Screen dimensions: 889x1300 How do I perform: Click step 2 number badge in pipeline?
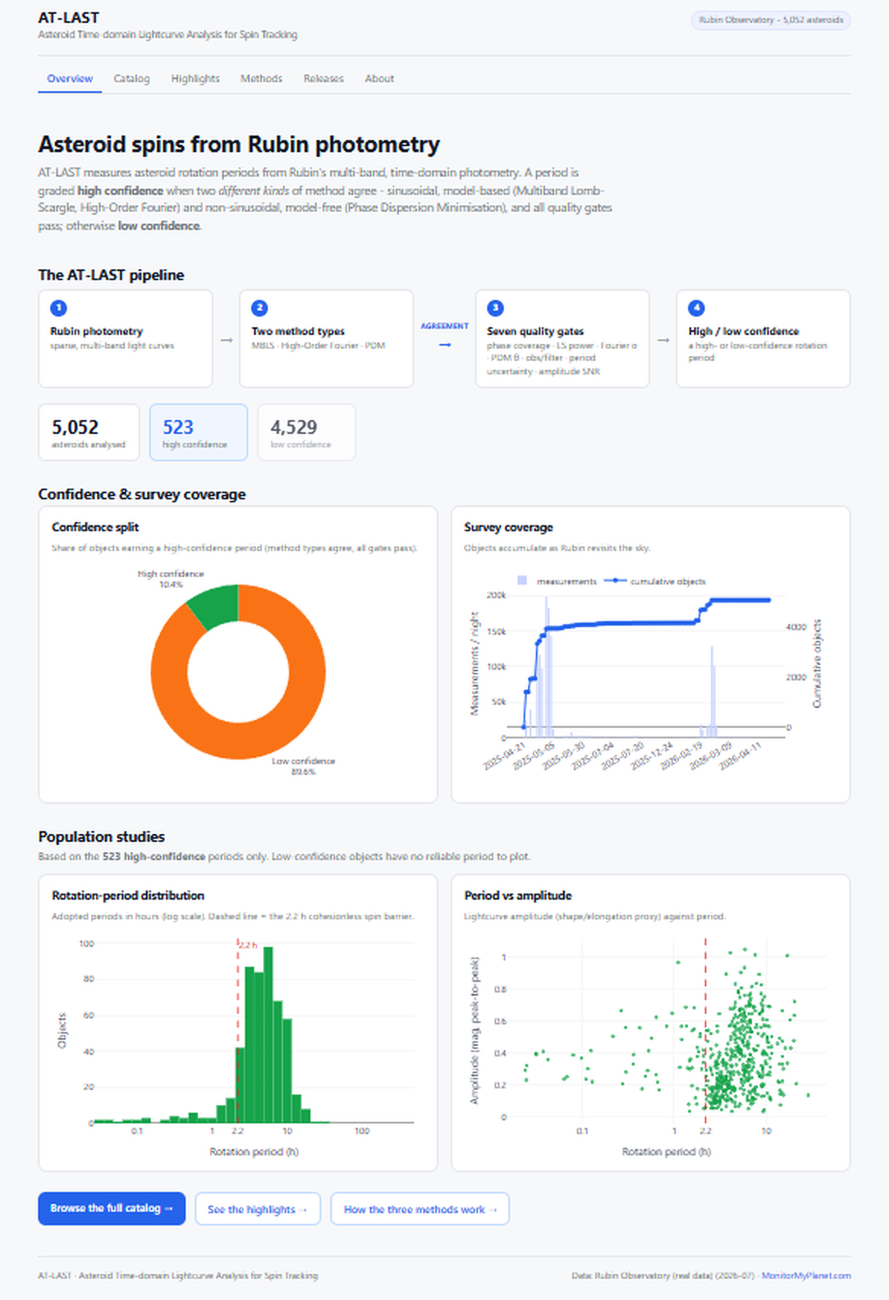(260, 307)
